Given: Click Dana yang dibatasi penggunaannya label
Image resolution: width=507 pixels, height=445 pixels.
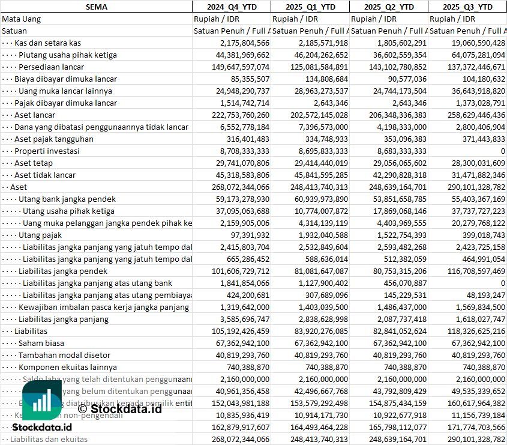Looking at the screenshot, I should point(101,127).
